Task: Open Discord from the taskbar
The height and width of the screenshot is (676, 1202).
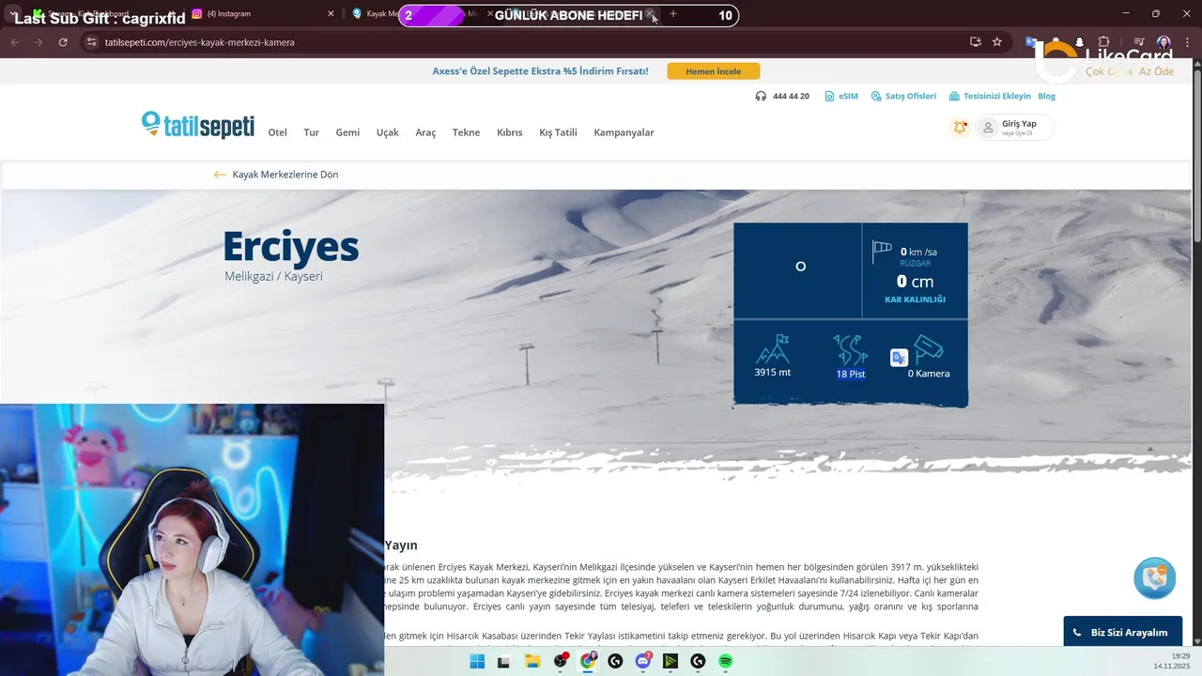Action: 643,661
